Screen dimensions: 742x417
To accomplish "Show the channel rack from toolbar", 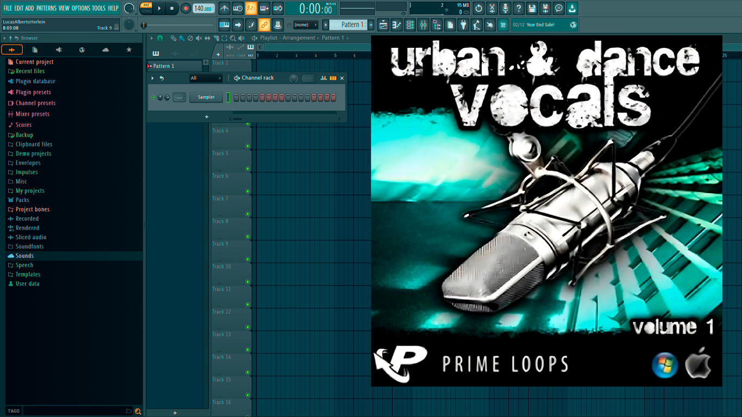I will [410, 24].
